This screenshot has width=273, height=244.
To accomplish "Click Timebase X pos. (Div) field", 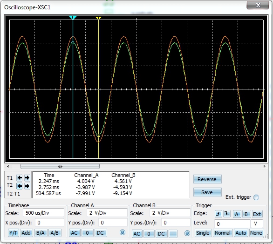I will click(x=50, y=223).
